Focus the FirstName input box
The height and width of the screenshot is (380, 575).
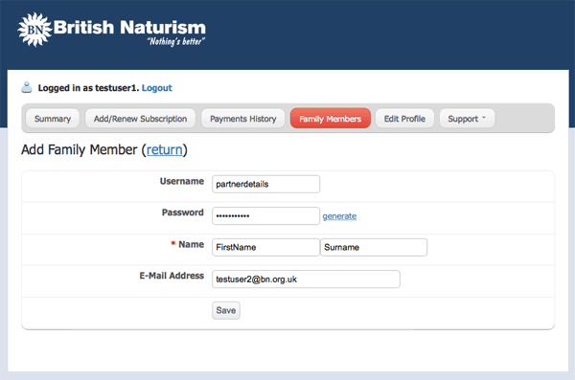click(x=265, y=247)
